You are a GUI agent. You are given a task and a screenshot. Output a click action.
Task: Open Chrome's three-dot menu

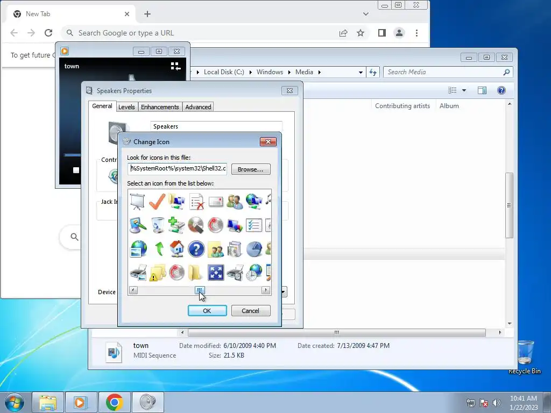[417, 33]
